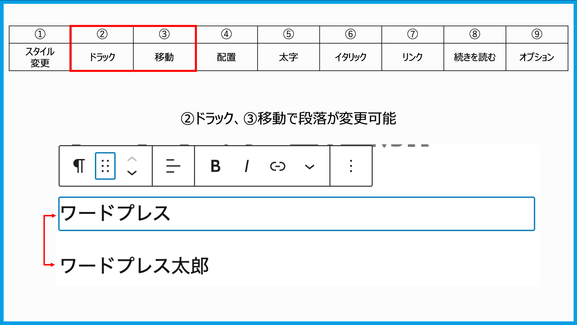Click the ① number cell
Screen dimensions: 577x325
click(40, 34)
